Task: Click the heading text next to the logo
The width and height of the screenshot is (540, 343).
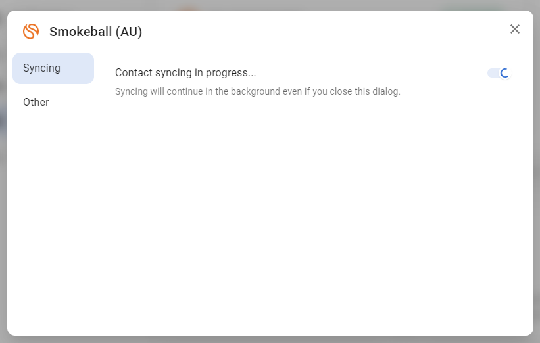Action: click(95, 32)
